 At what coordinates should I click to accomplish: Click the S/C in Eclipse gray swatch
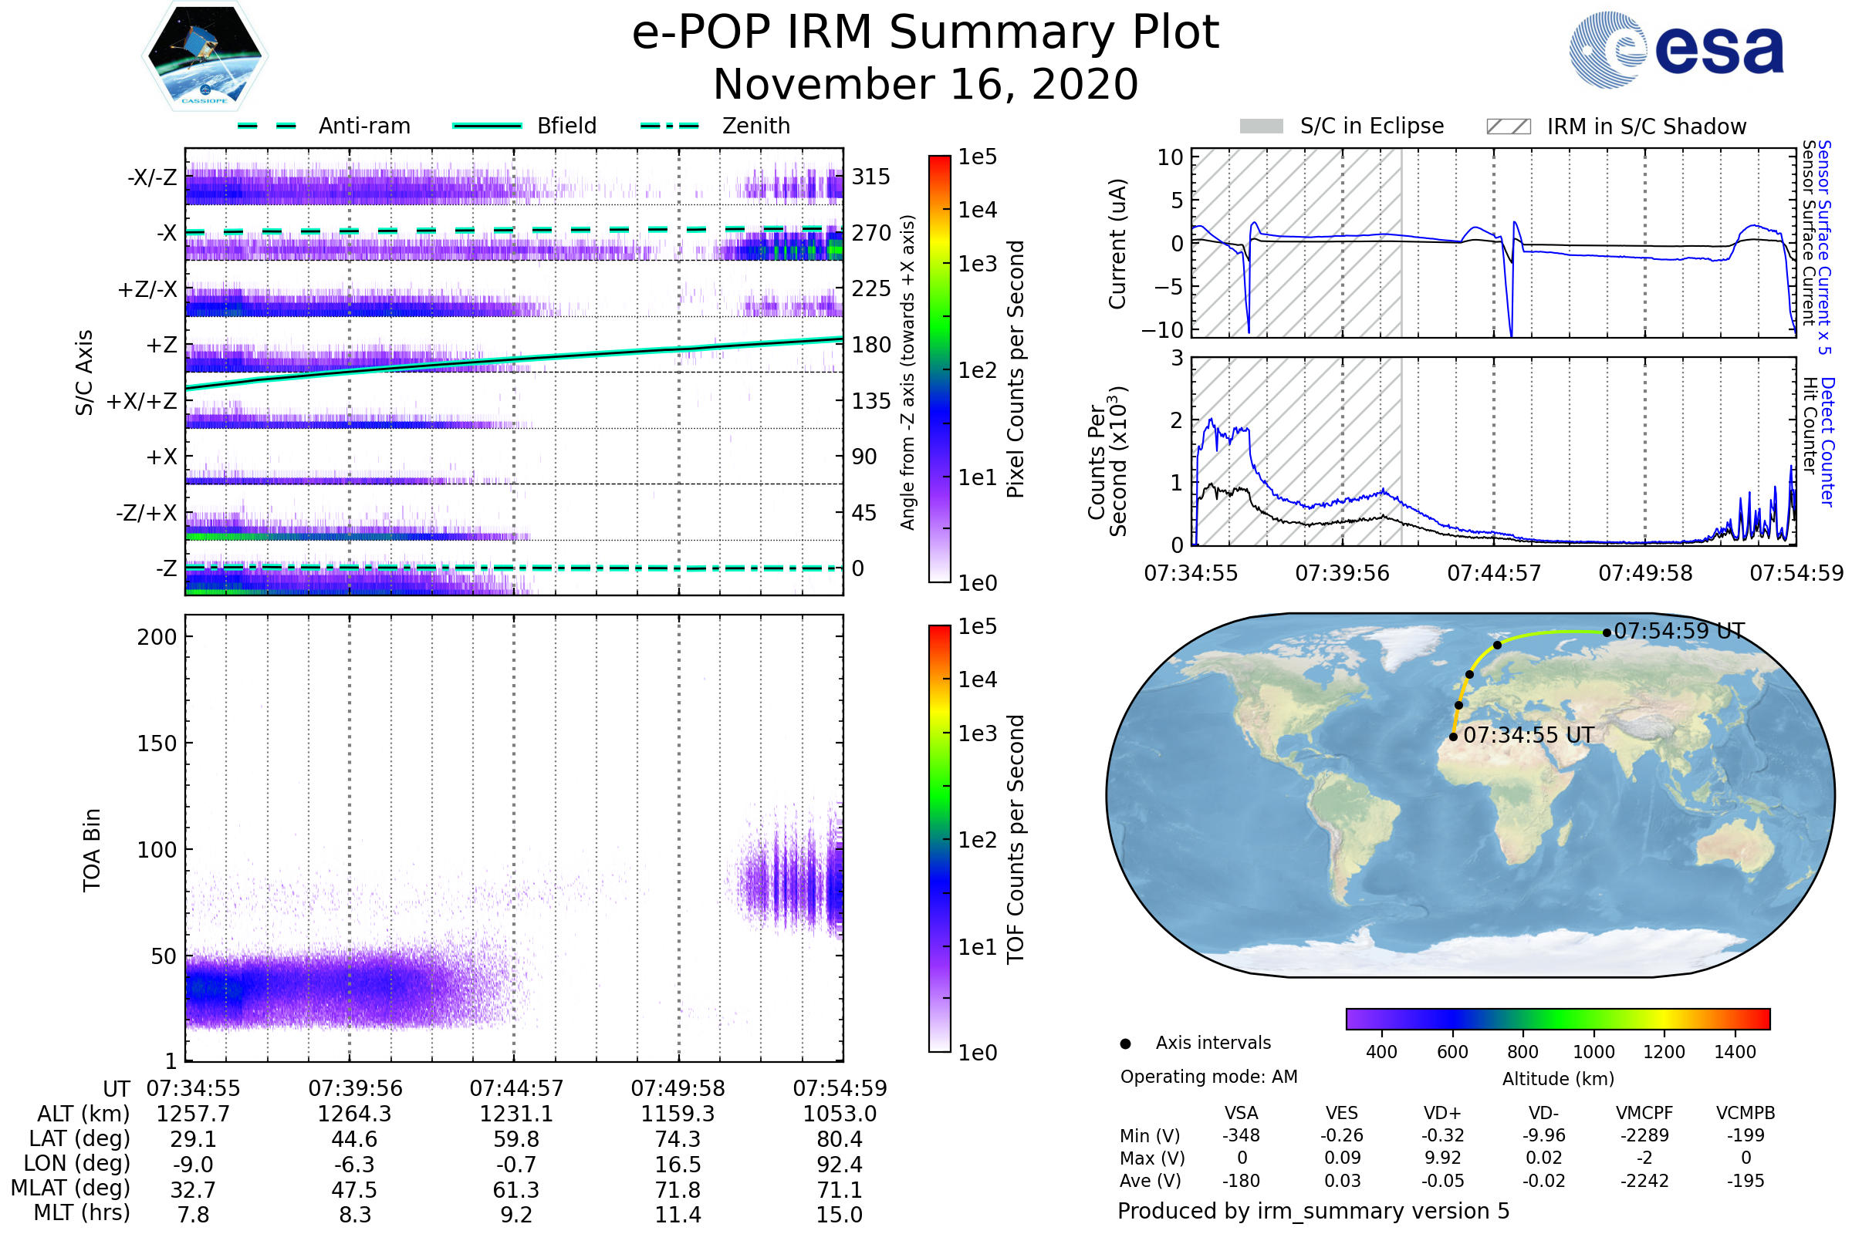pyautogui.click(x=1261, y=126)
